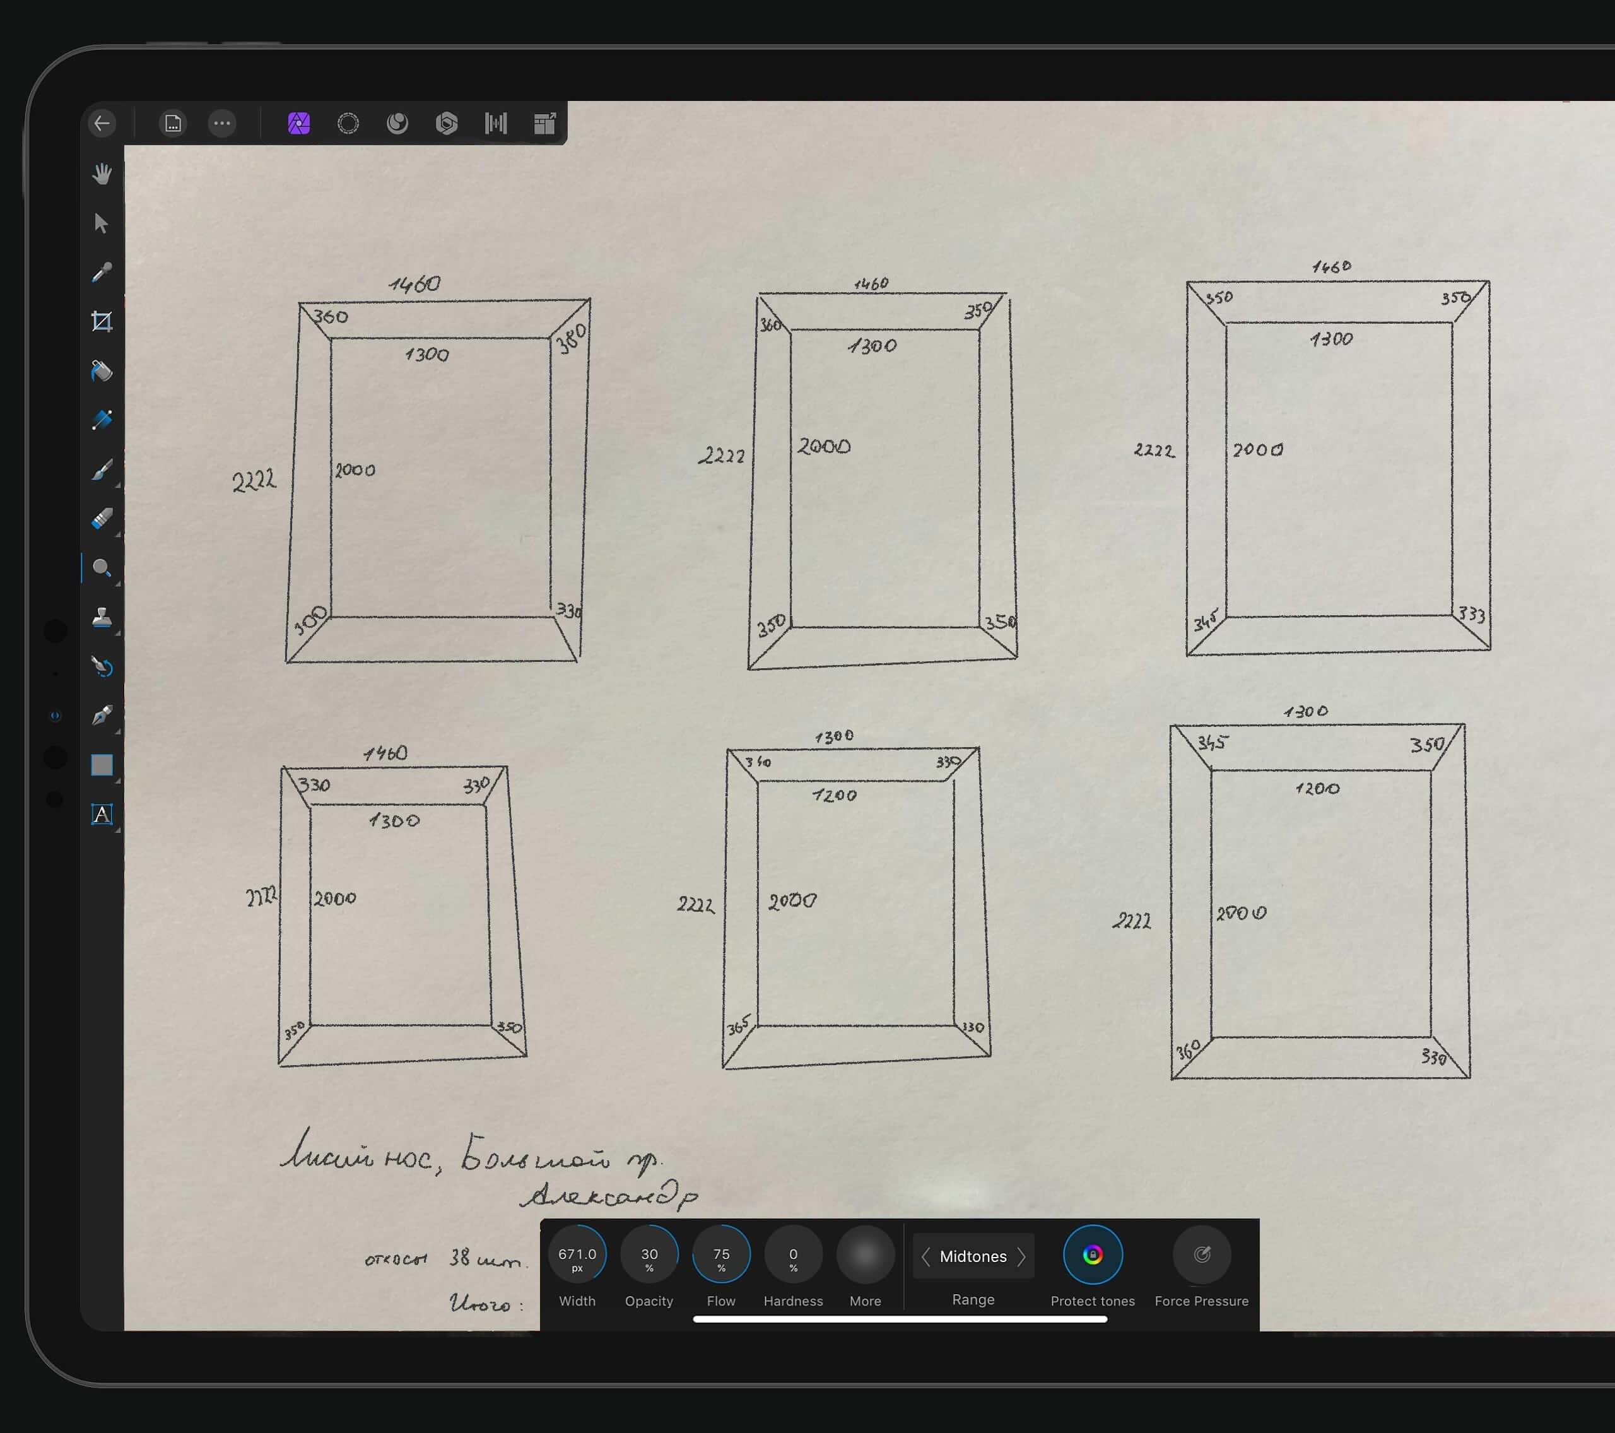This screenshot has width=1615, height=1433.
Task: Pick the Paint Brush tool
Action: pyautogui.click(x=102, y=470)
